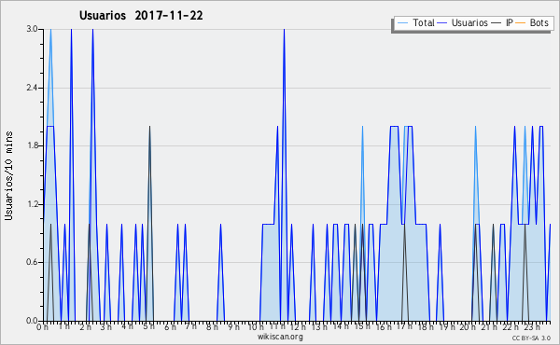
Task: Click the '1.8' y-axis value
Action: (32, 145)
